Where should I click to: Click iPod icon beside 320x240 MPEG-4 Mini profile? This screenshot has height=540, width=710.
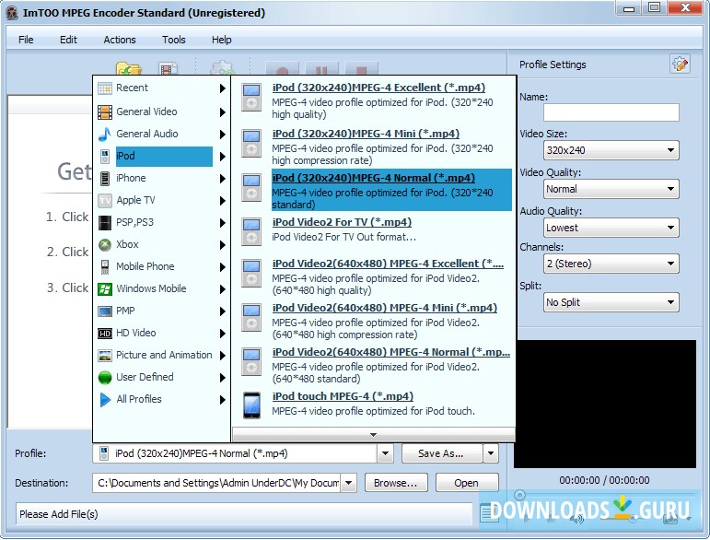[x=251, y=143]
